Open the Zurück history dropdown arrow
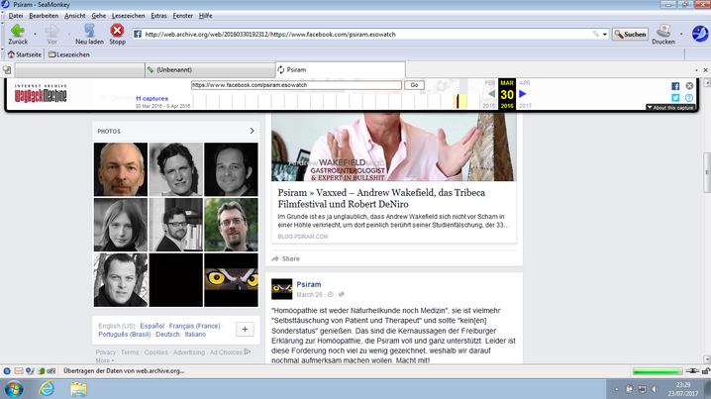 click(35, 34)
